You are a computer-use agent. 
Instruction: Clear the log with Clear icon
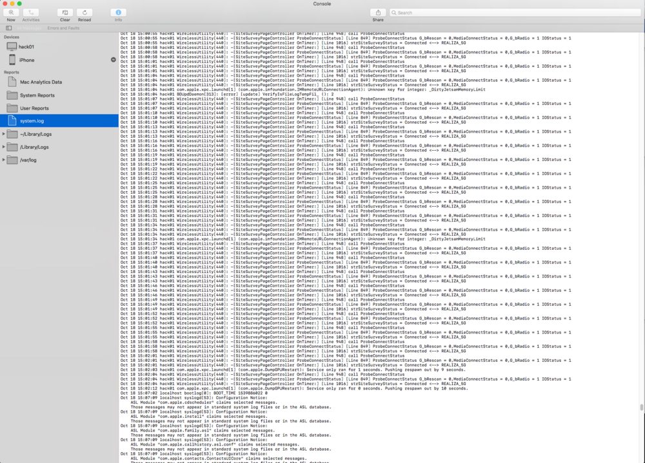(x=64, y=13)
